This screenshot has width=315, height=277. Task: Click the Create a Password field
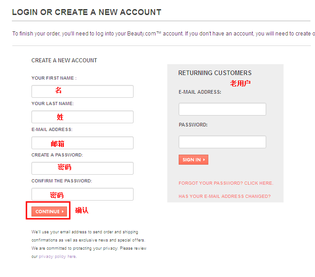coord(82,168)
